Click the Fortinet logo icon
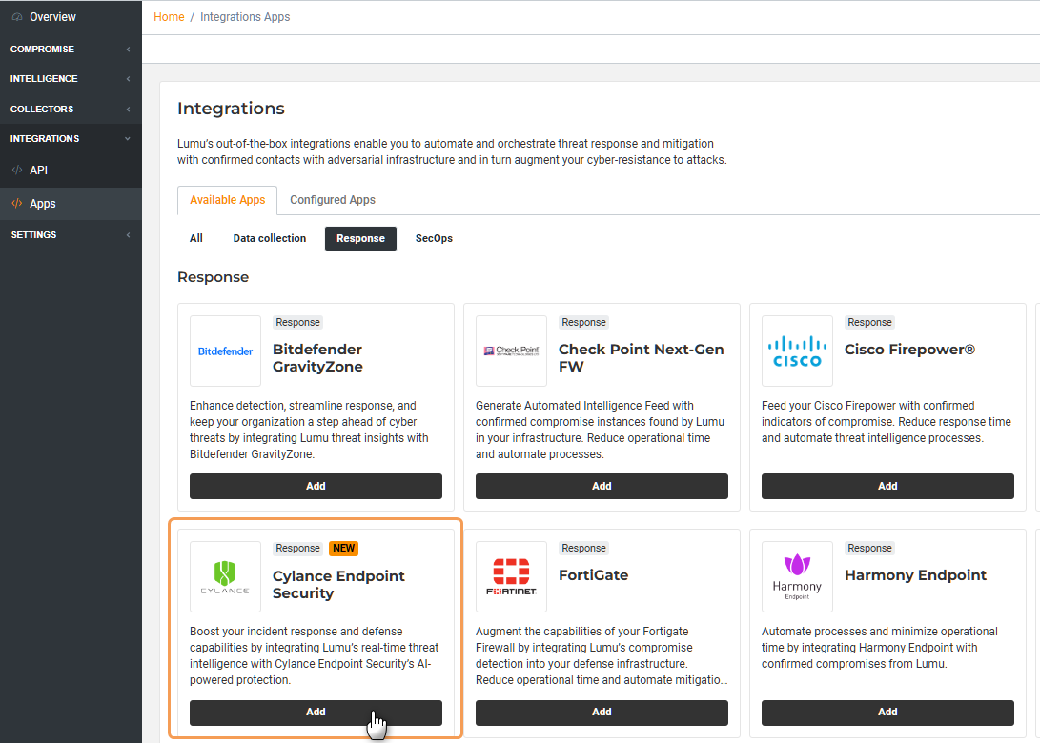The image size is (1040, 743). click(x=511, y=576)
